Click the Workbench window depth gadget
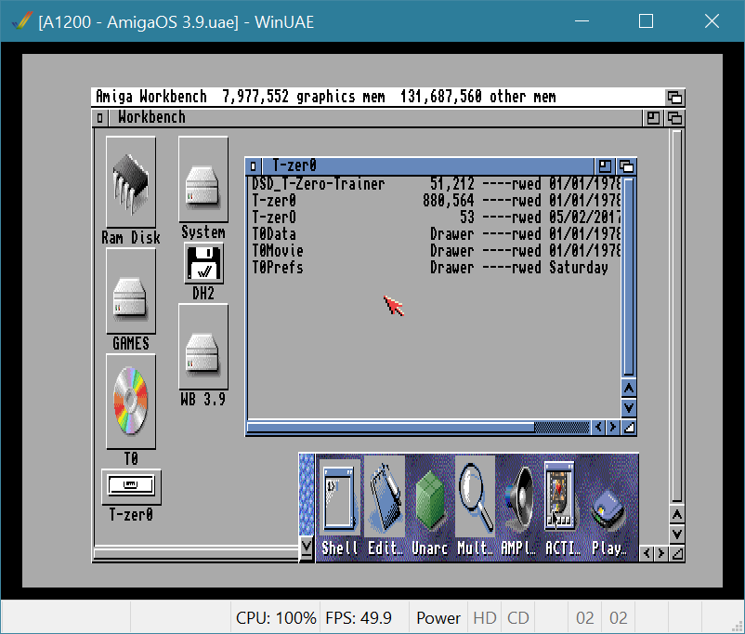This screenshot has width=745, height=634. click(x=674, y=118)
